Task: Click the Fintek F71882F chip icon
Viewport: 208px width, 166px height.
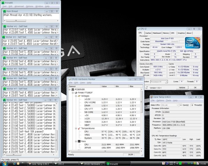Action: 76,93
